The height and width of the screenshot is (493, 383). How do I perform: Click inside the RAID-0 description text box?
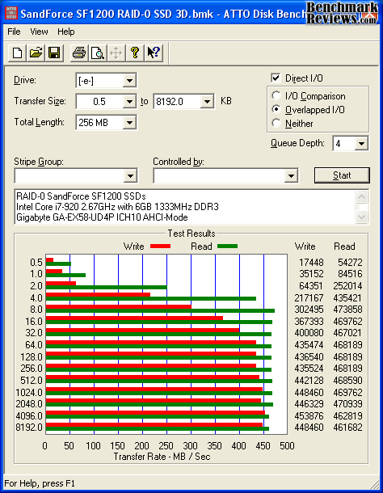(185, 207)
